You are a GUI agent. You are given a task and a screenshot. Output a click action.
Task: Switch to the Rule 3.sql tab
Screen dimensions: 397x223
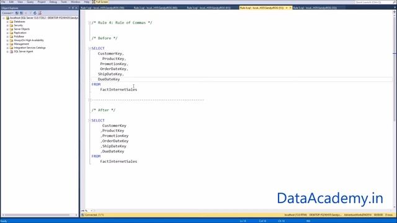(208, 8)
